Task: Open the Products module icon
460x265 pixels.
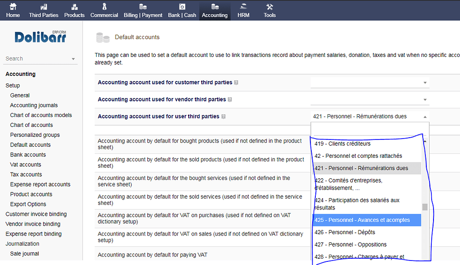Action: coord(74,7)
